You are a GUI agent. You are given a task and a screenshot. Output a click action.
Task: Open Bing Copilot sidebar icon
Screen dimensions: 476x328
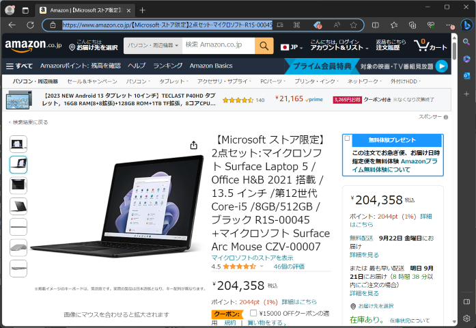466,25
